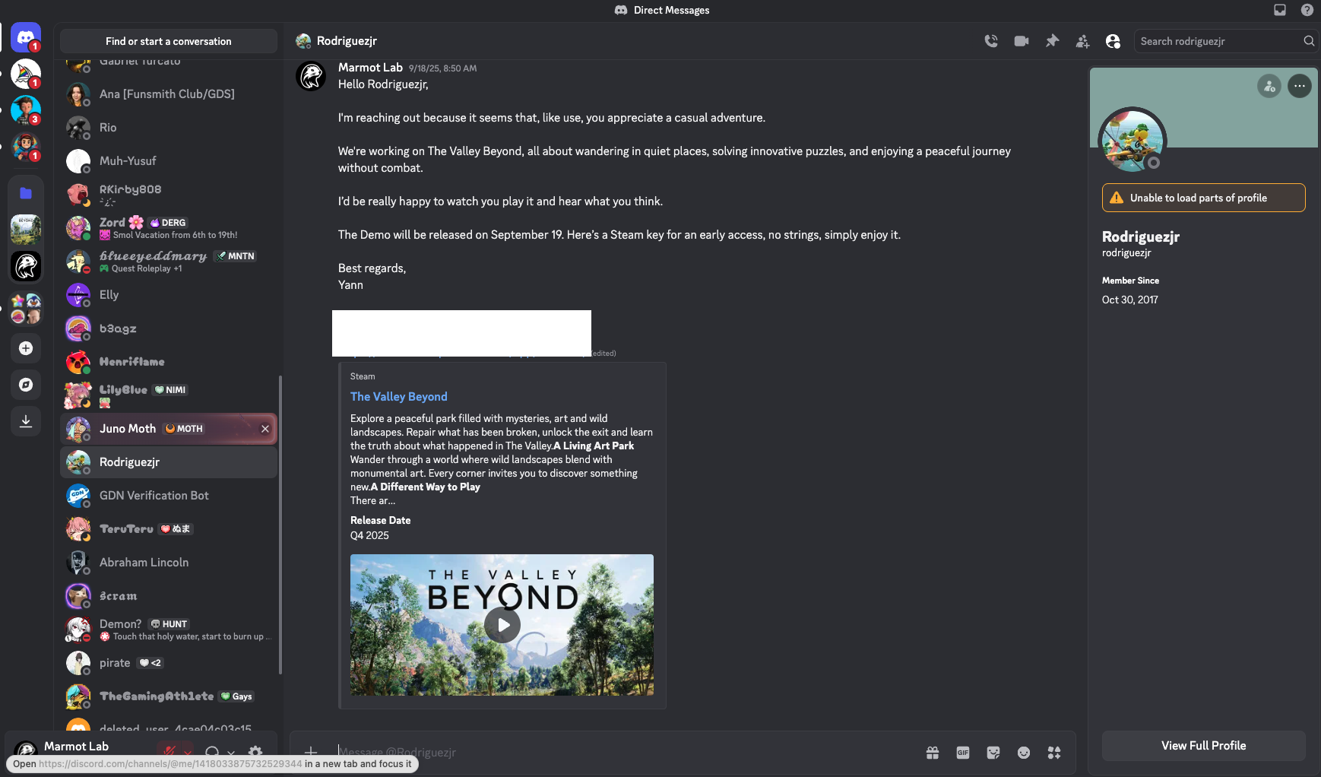Viewport: 1321px width, 777px height.
Task: Click Find or start a conversation
Action: 169,41
